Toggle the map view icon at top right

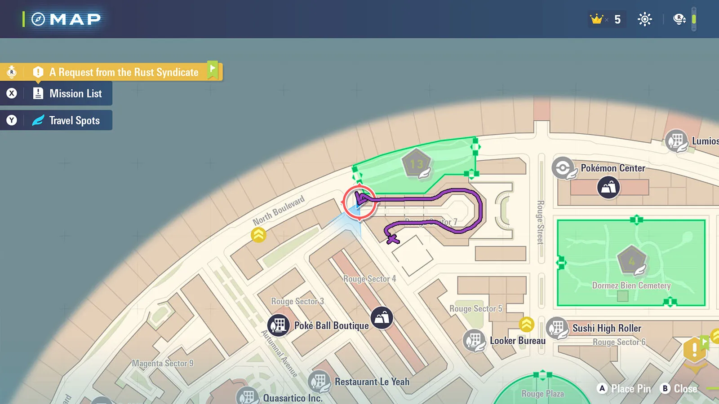(x=679, y=19)
